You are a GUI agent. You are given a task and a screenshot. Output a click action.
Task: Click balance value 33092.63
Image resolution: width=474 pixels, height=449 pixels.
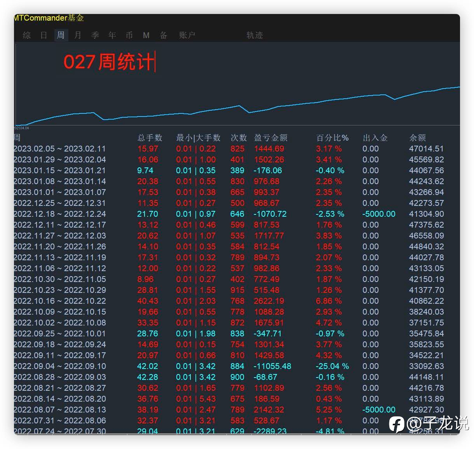pyautogui.click(x=426, y=366)
